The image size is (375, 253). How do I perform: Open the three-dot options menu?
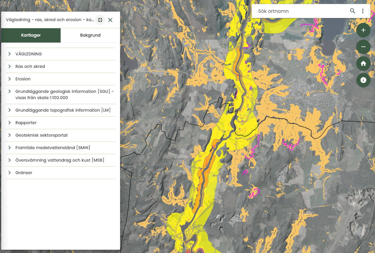363,11
